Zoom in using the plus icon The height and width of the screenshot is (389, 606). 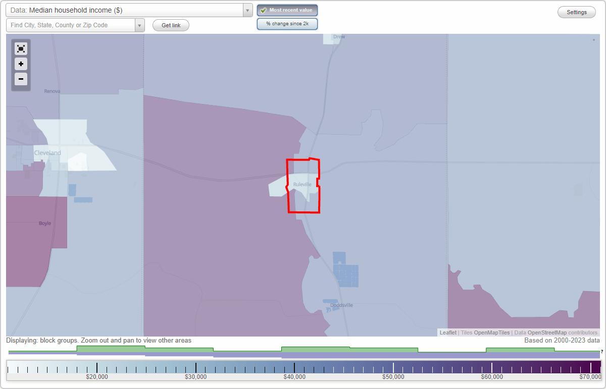pyautogui.click(x=21, y=64)
